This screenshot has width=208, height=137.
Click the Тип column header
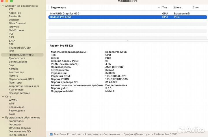coord(164,7)
